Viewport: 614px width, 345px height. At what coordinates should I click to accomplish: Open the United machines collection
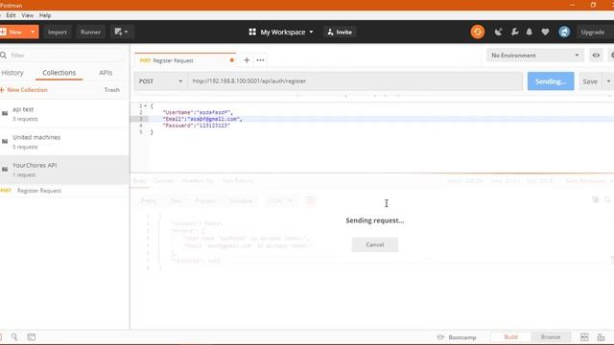64,142
